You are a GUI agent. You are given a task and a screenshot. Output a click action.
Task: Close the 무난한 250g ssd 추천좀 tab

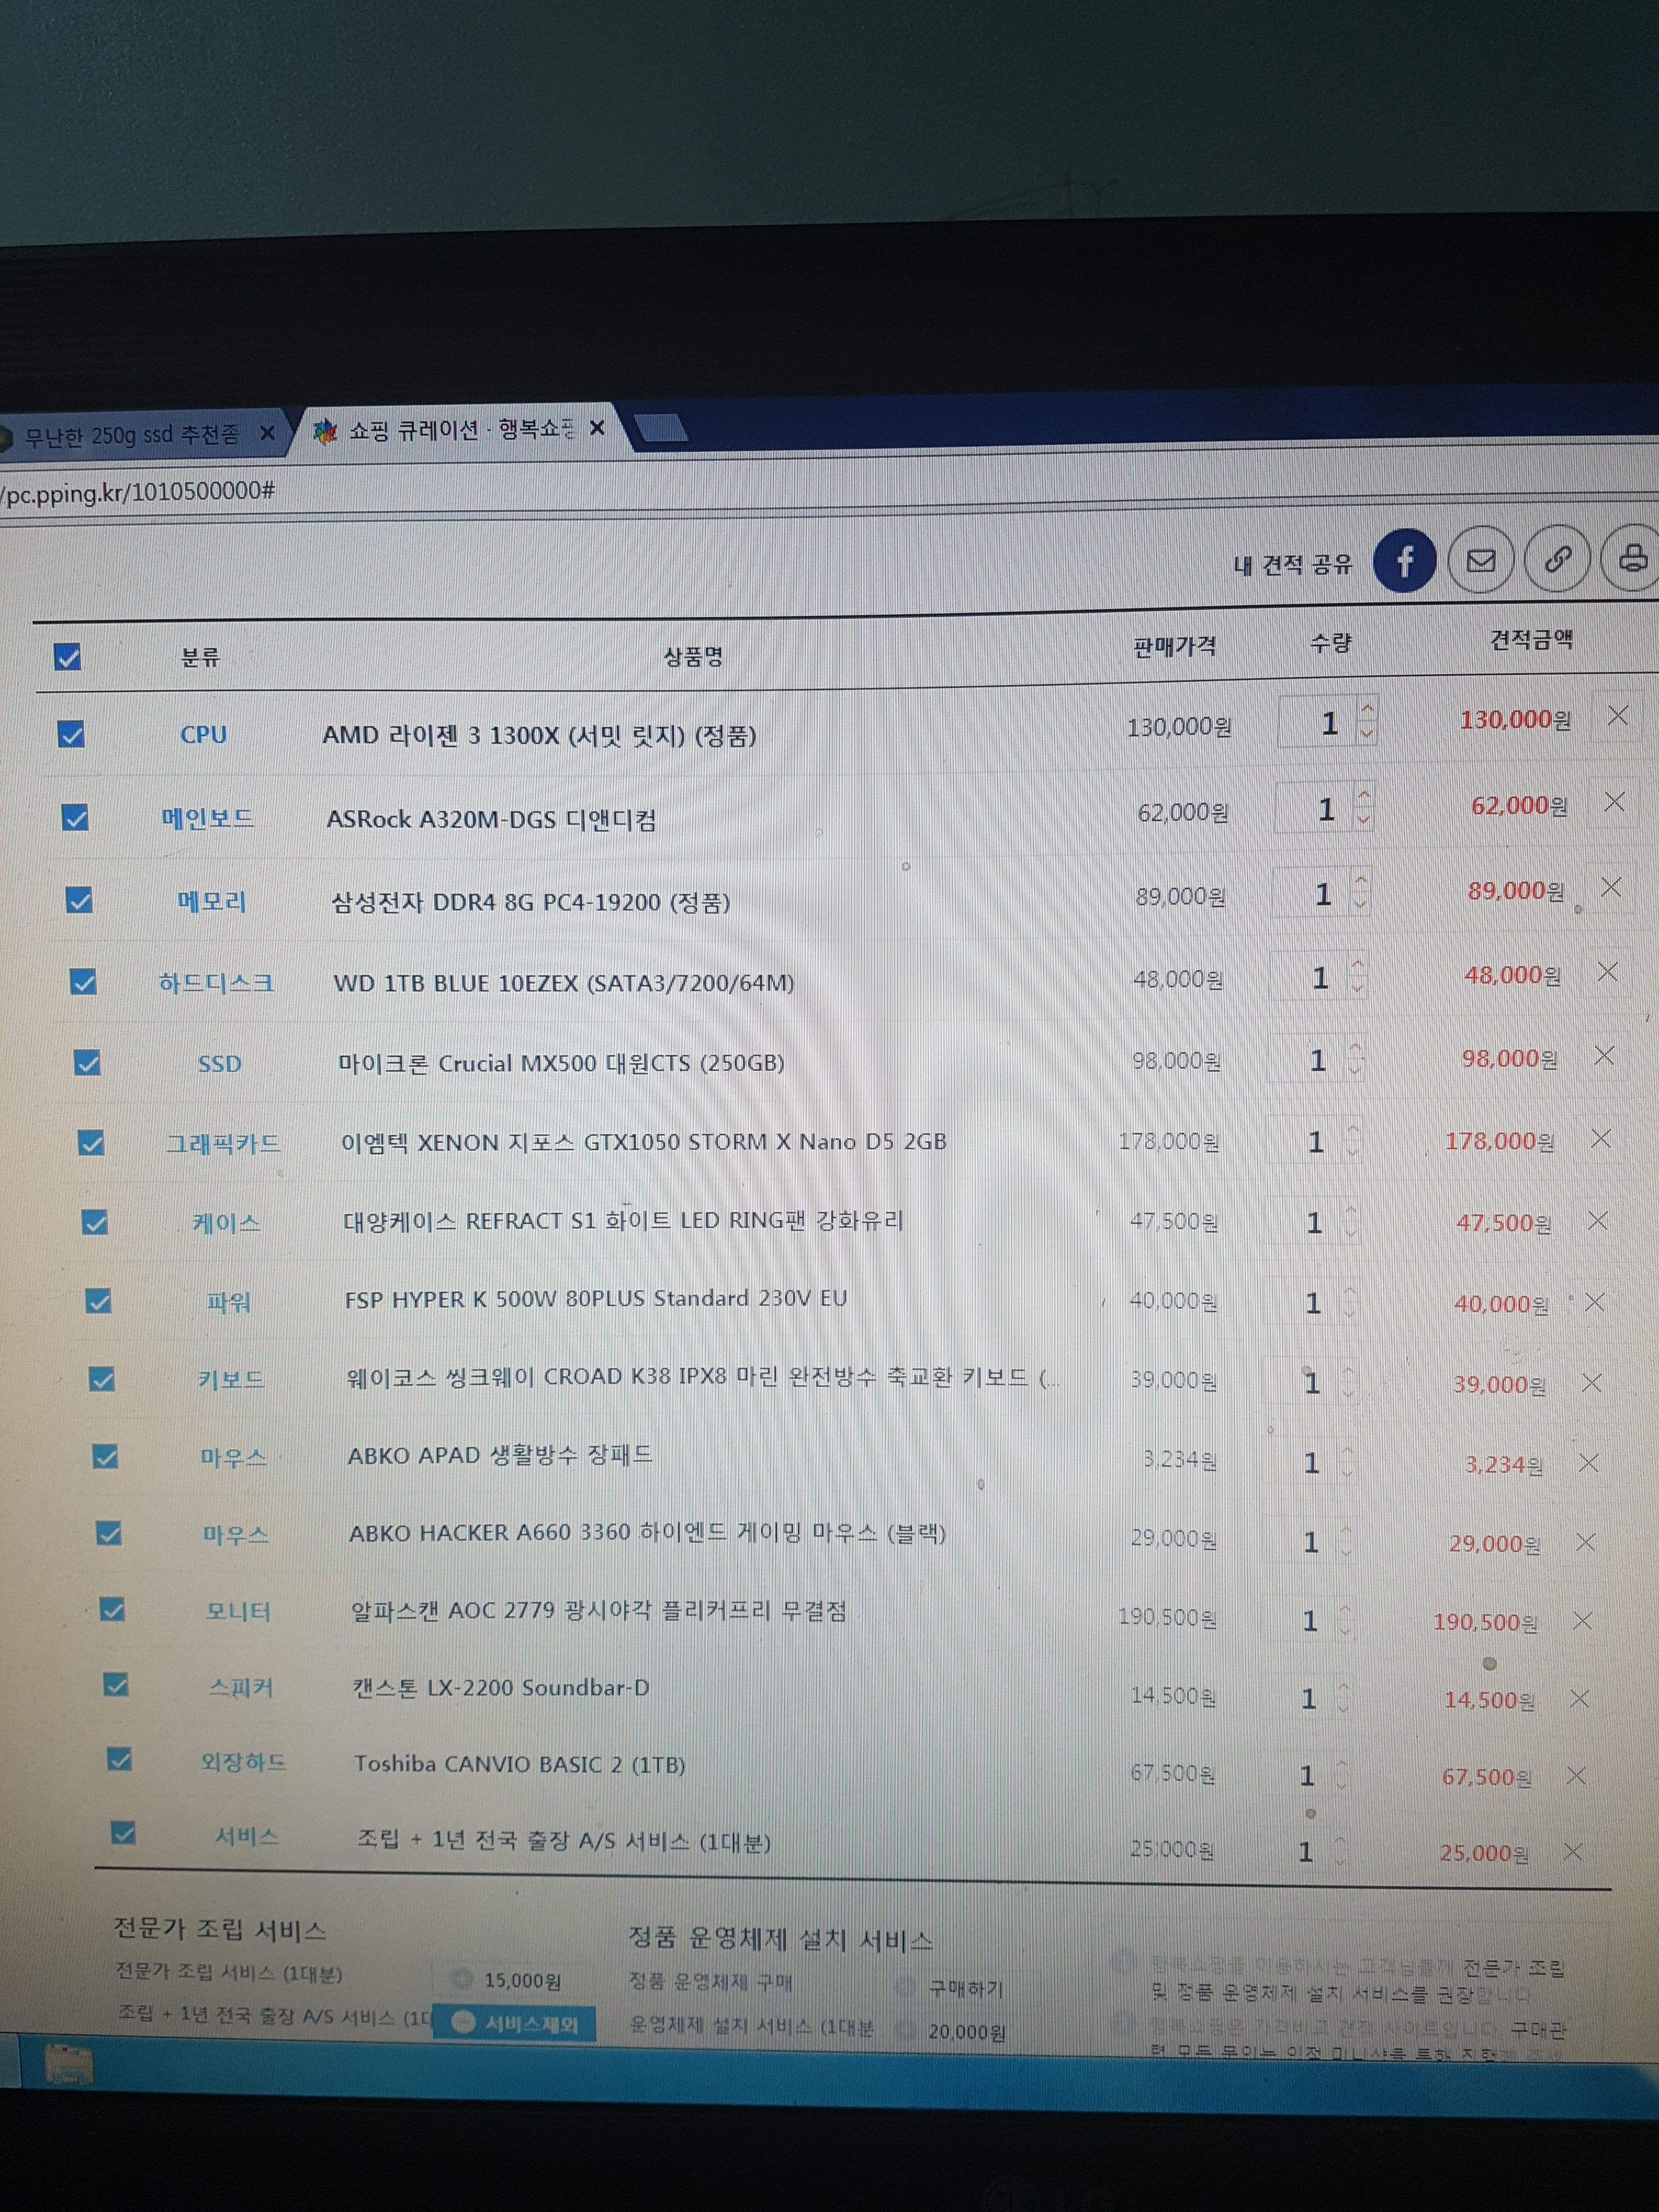coord(267,433)
